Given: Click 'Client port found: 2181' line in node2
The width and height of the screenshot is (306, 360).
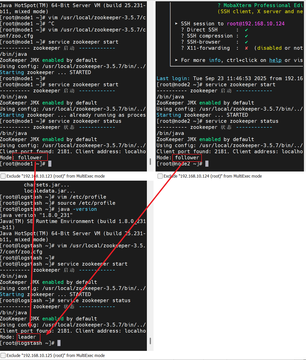Looking at the screenshot, I should (x=230, y=151).
